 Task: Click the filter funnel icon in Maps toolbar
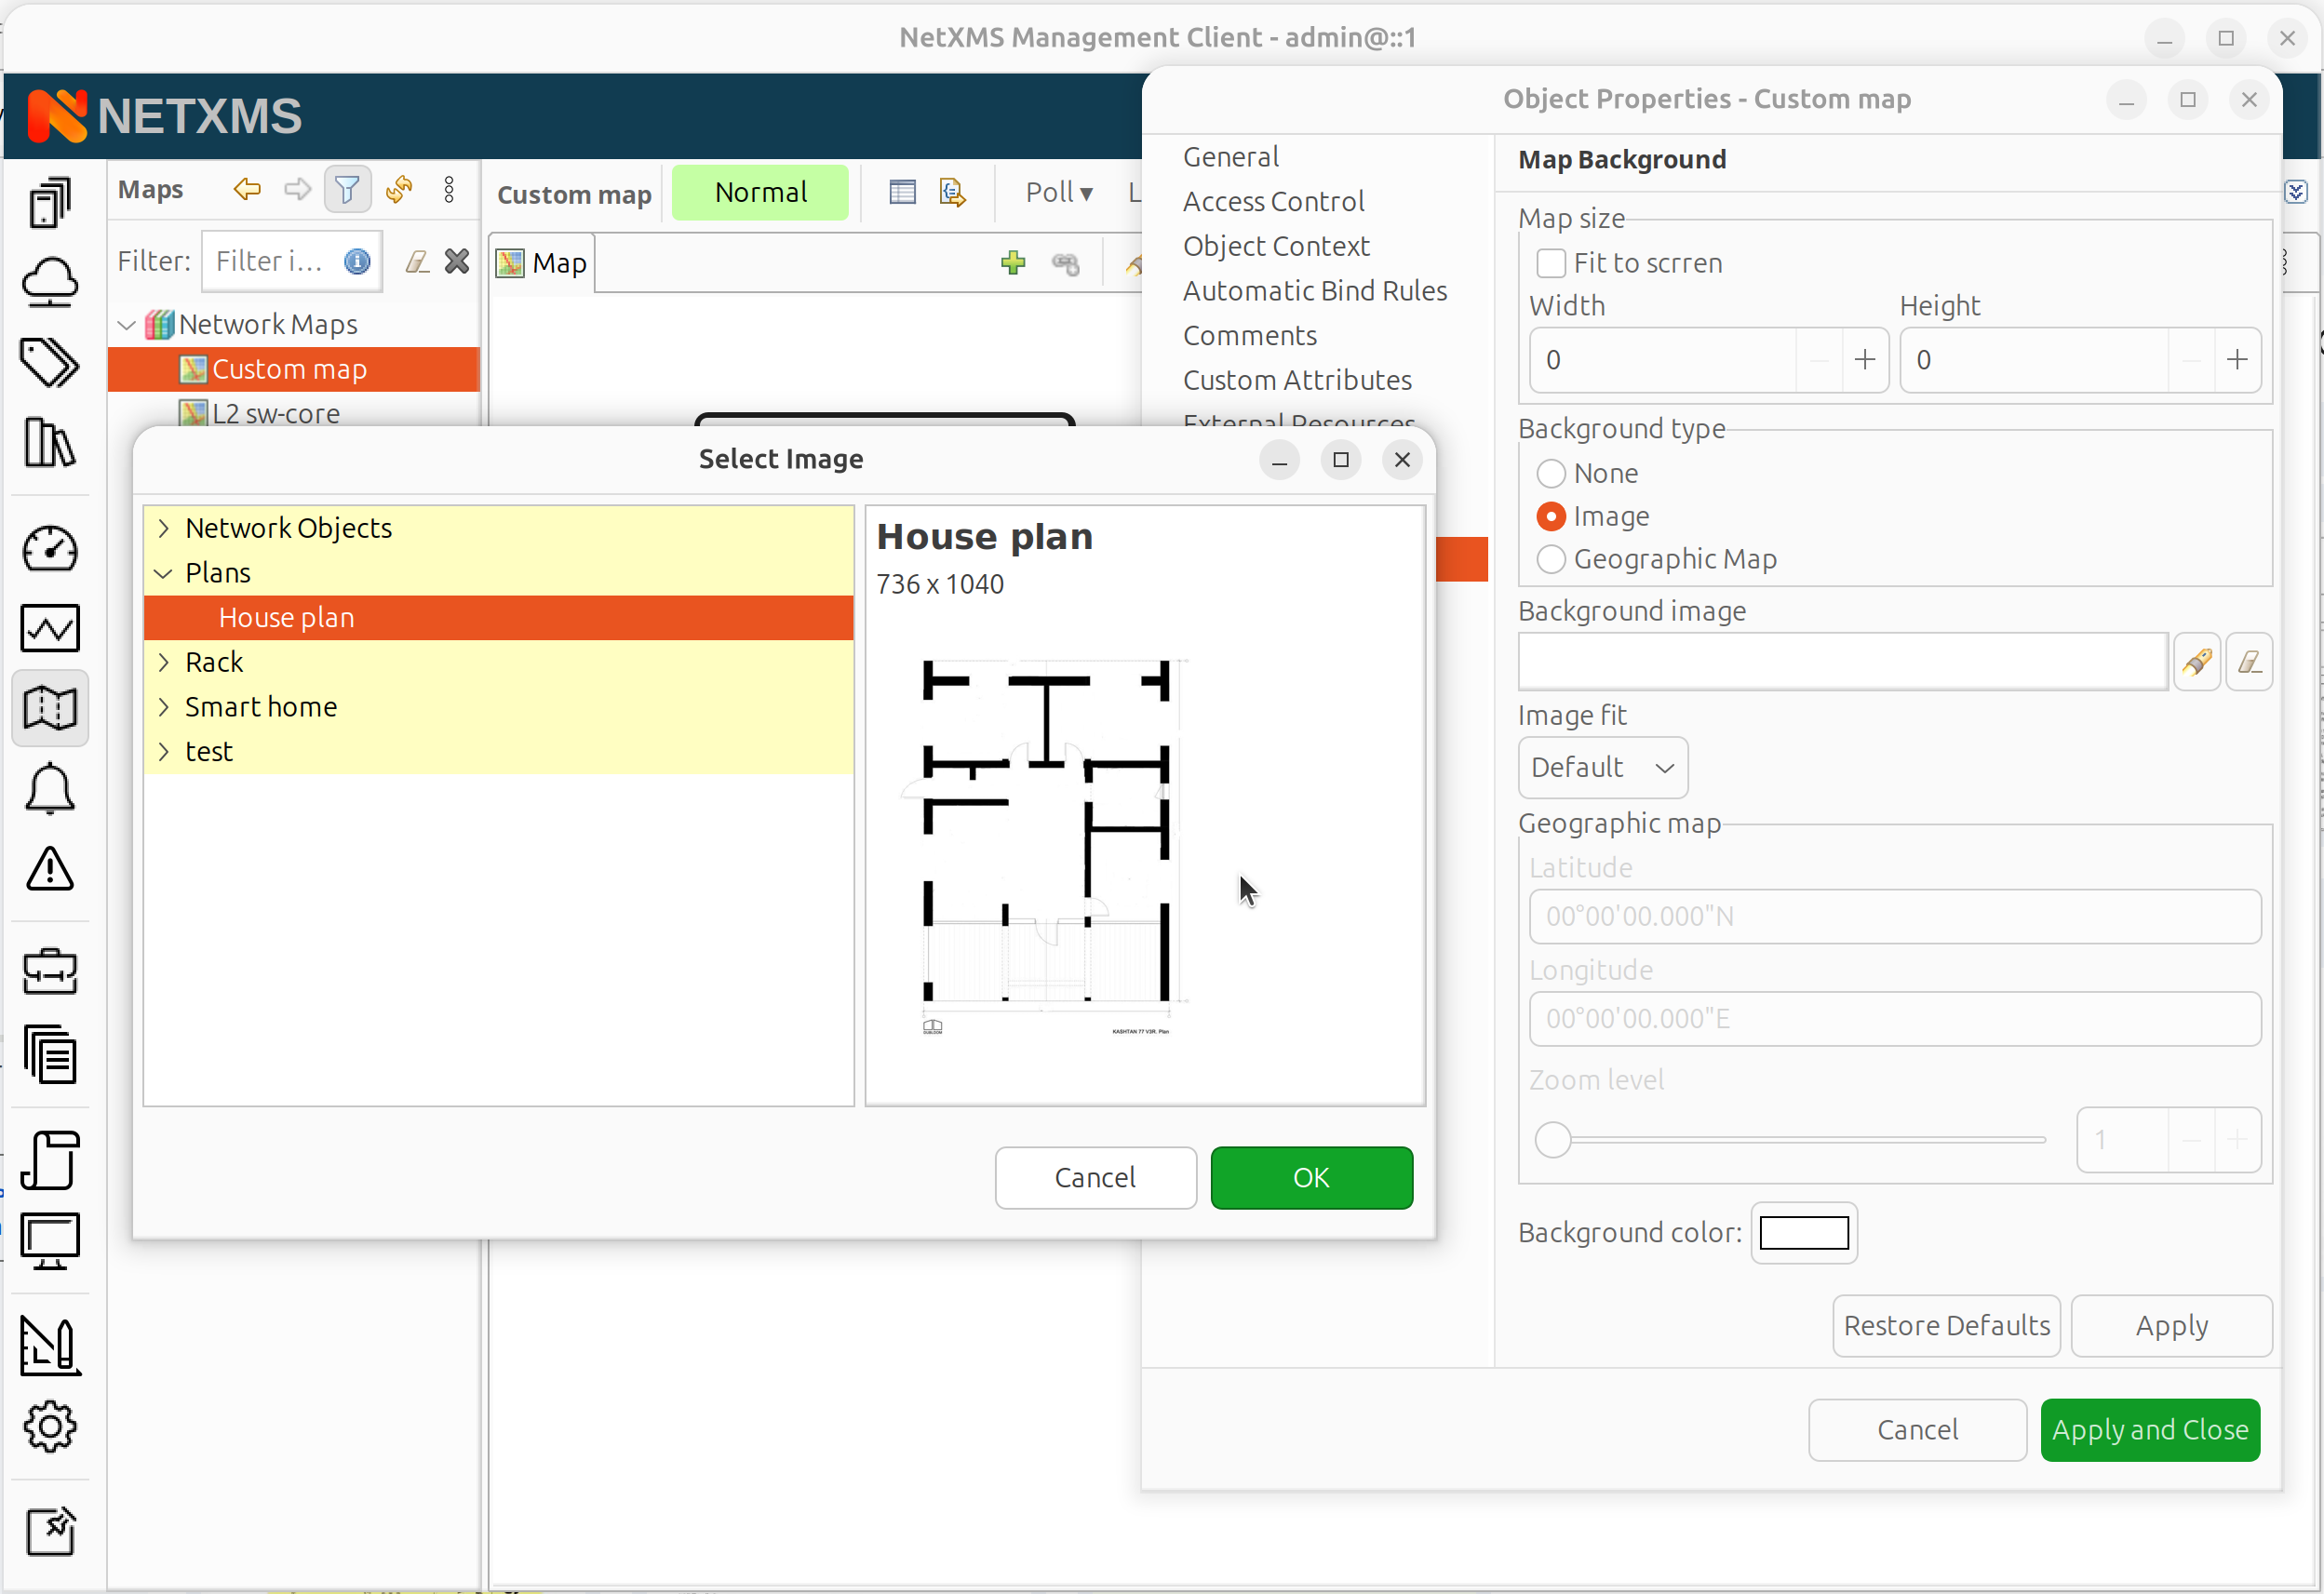pyautogui.click(x=347, y=190)
